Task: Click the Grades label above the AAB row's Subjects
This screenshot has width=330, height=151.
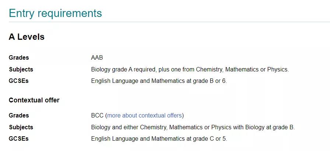Action: click(19, 58)
